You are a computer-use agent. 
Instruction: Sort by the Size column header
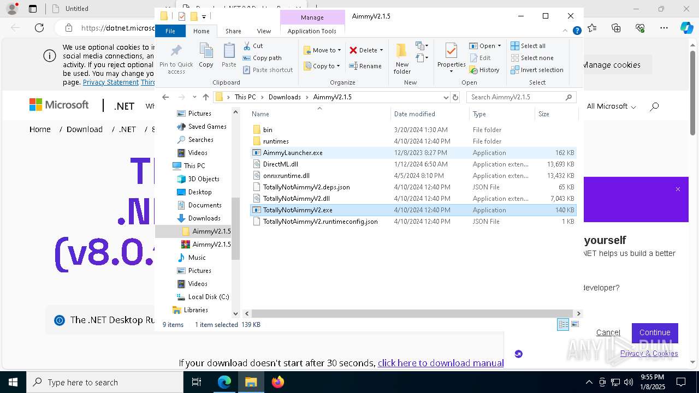point(556,114)
